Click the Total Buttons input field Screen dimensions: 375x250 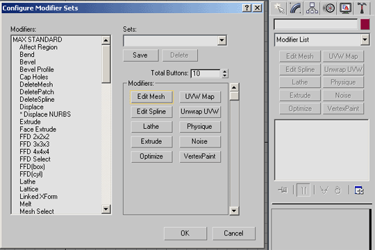[x=206, y=73]
